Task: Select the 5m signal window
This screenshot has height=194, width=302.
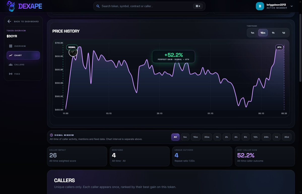Action: (185, 137)
